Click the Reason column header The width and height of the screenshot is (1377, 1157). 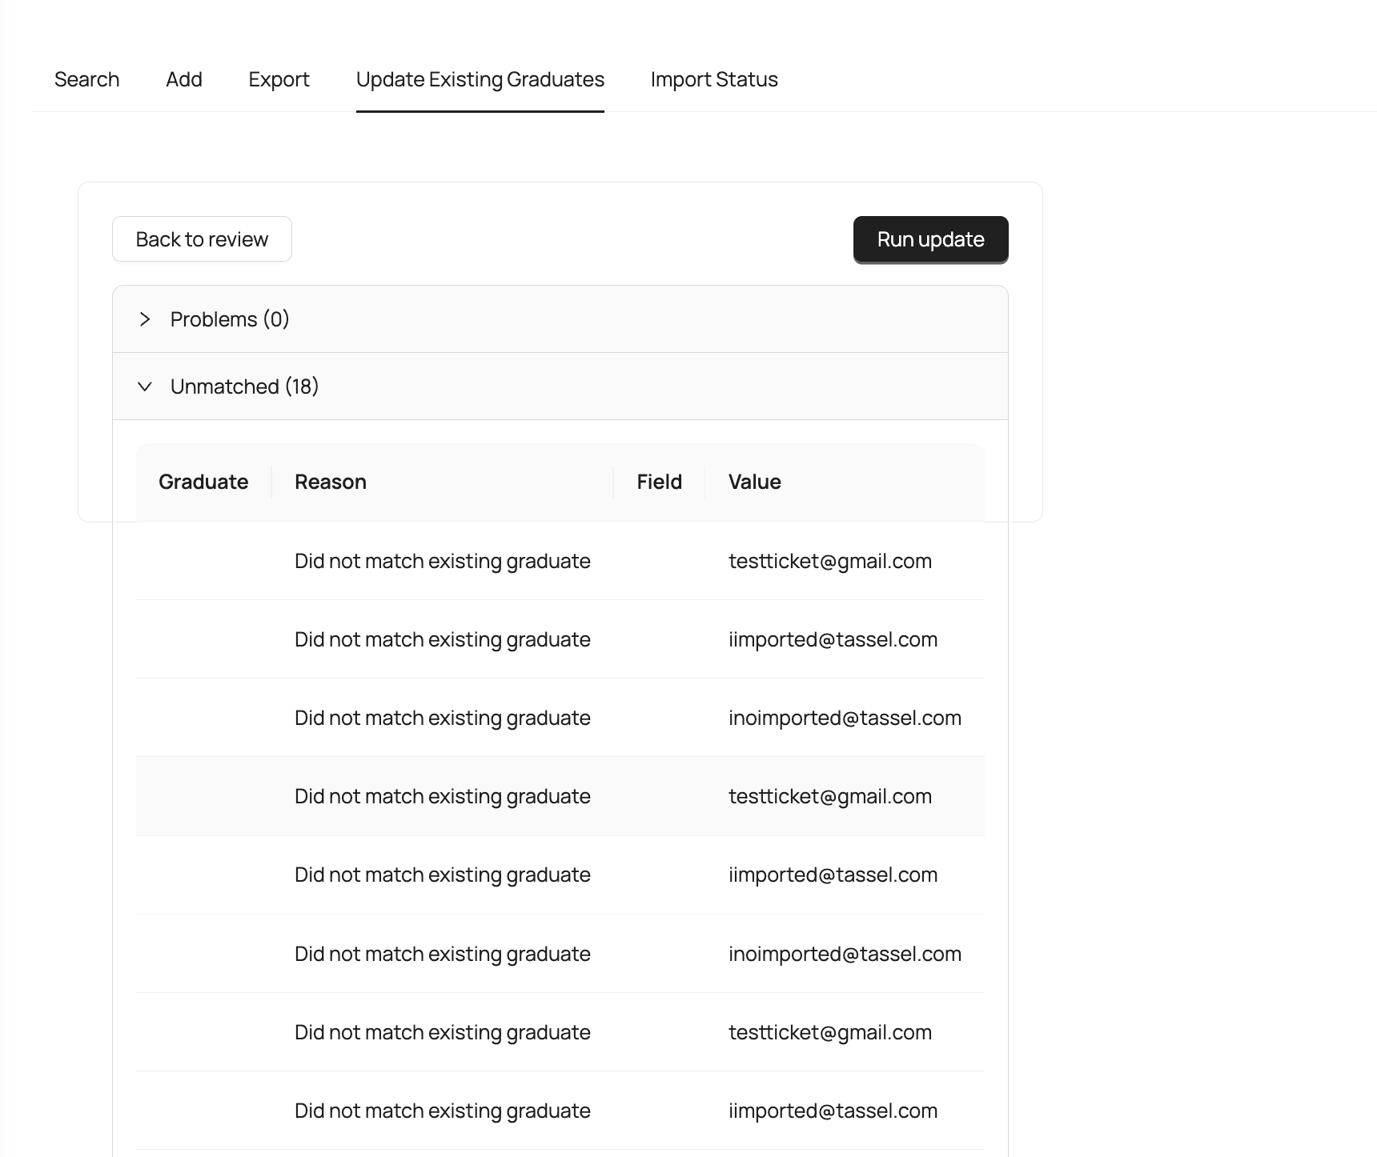(x=330, y=482)
